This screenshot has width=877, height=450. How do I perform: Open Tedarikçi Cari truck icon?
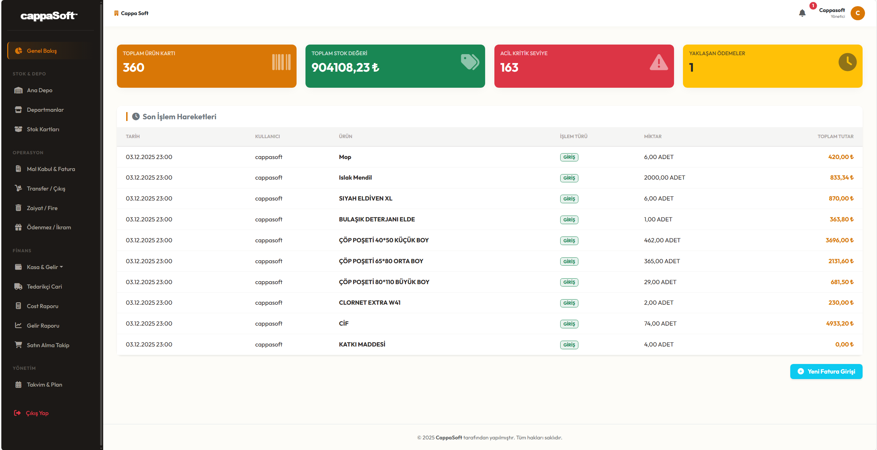pos(19,287)
